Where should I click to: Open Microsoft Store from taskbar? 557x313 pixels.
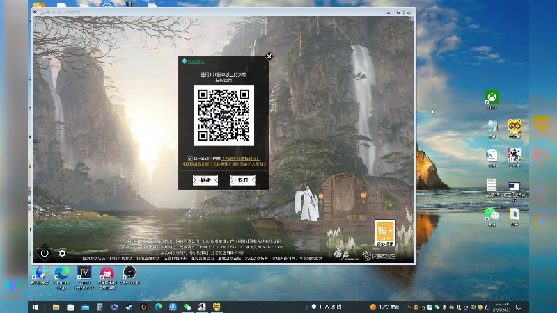coord(71,307)
